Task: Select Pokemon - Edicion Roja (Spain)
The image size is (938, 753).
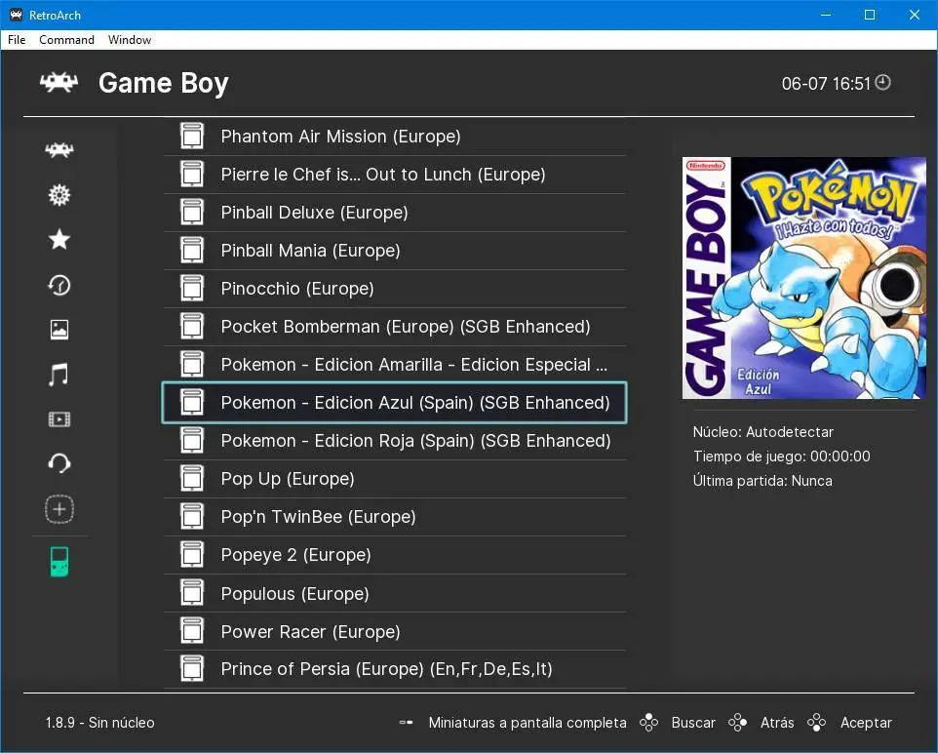Action: click(x=395, y=441)
